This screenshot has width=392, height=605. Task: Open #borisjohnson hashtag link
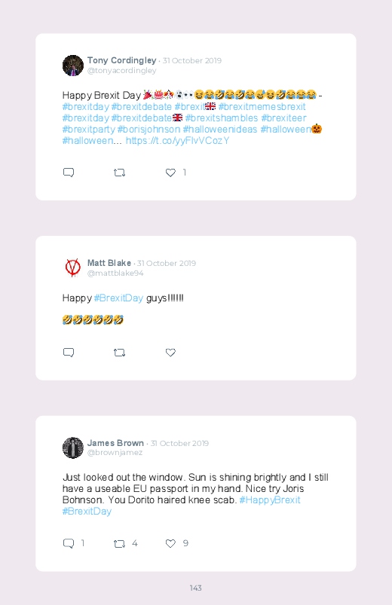coord(149,130)
